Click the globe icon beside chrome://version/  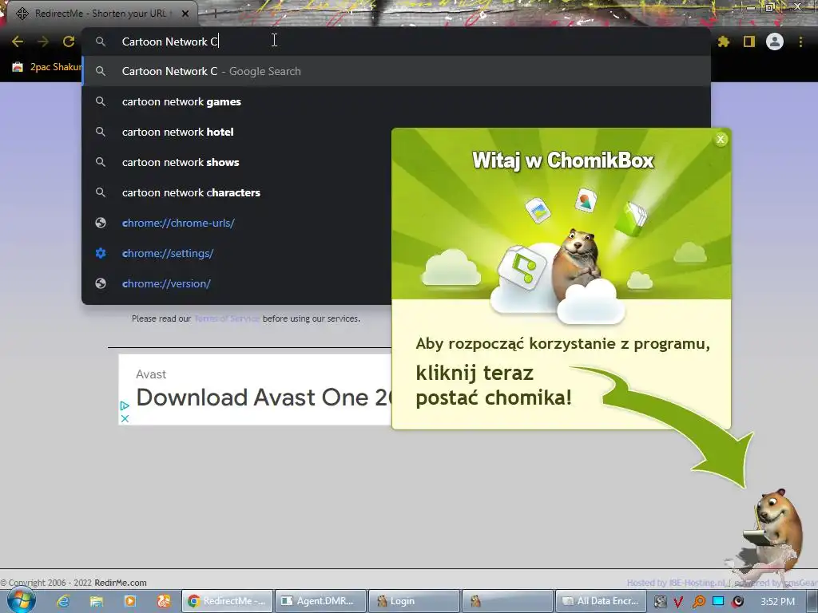pos(101,283)
